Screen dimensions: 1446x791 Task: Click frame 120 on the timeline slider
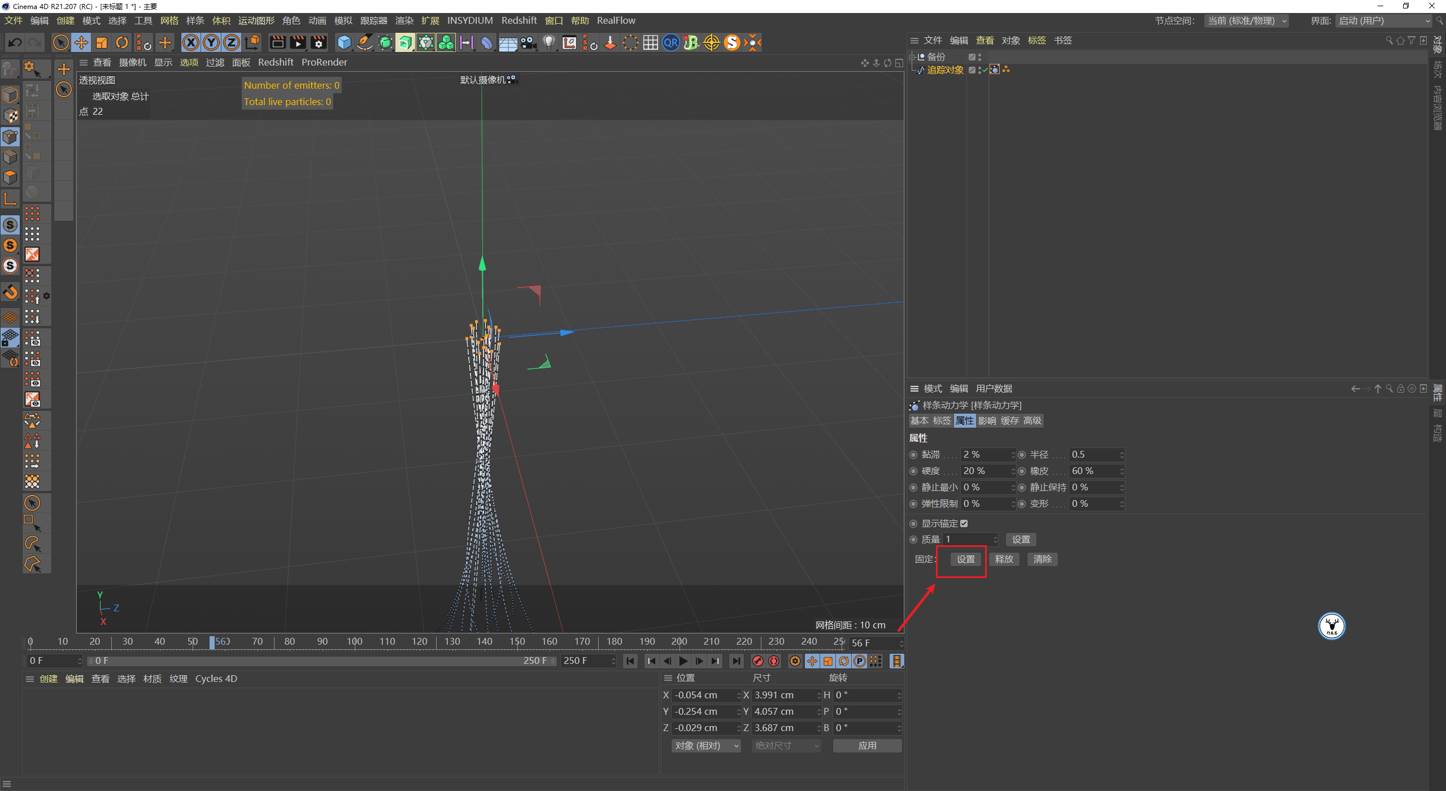tap(419, 641)
